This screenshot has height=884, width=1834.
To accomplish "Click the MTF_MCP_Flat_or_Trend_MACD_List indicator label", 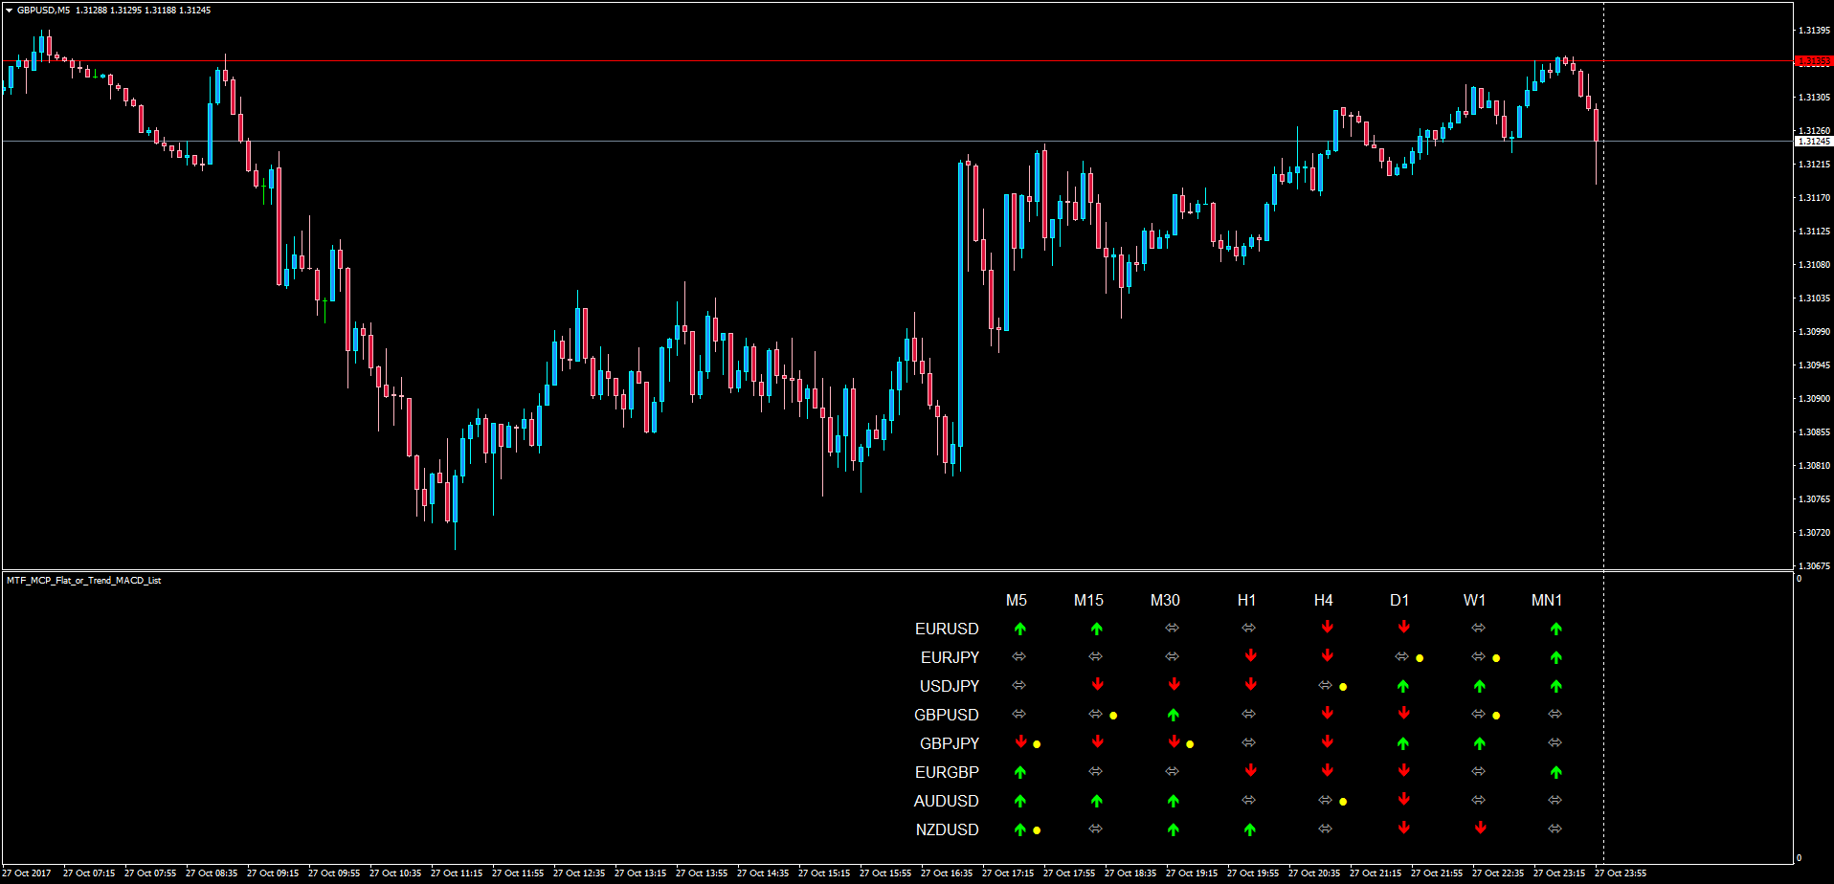I will (x=84, y=581).
